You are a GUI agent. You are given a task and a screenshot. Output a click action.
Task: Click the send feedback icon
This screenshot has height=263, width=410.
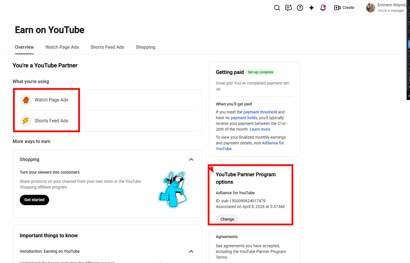pyautogui.click(x=289, y=8)
